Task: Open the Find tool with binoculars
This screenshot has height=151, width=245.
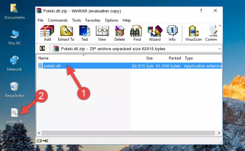Action: pos(137,33)
